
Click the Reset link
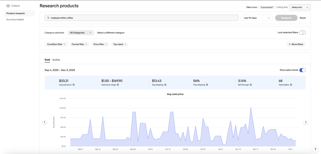pos(303,18)
